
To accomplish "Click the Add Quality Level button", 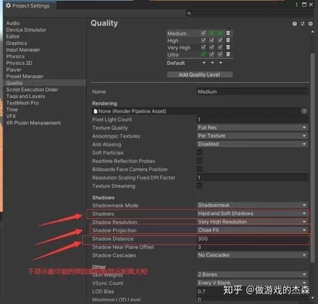I will (200, 75).
